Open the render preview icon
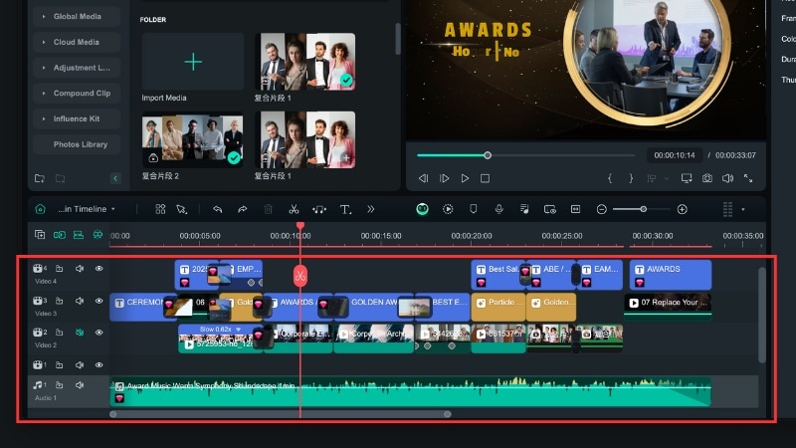This screenshot has height=448, width=796. (448, 209)
